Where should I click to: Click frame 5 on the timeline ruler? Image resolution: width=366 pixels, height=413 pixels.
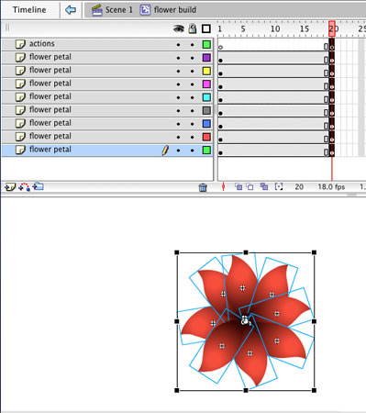click(x=243, y=28)
